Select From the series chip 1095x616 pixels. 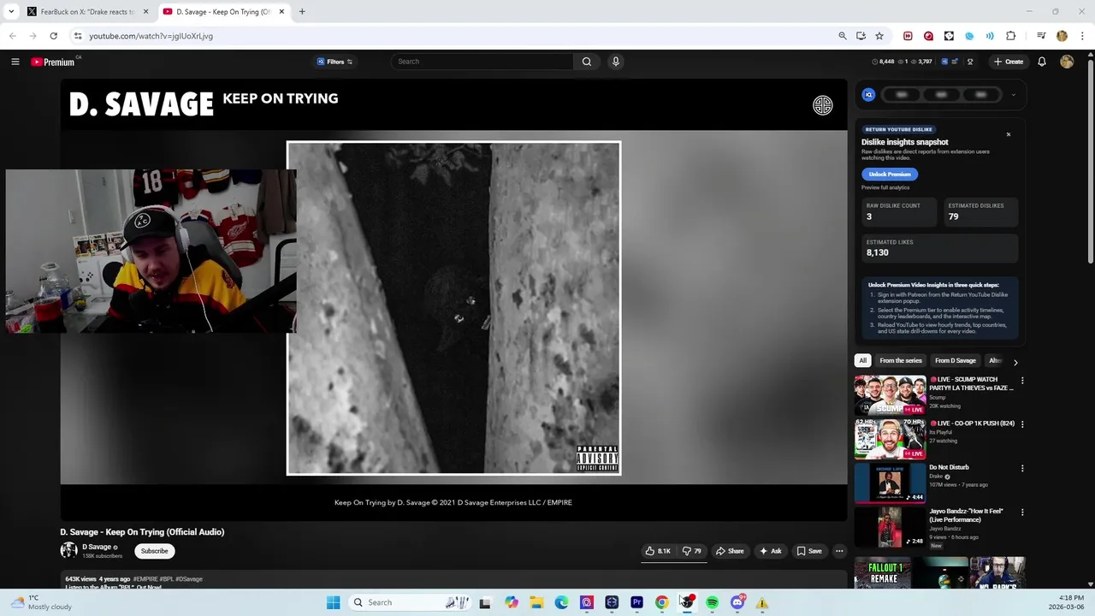click(x=901, y=361)
